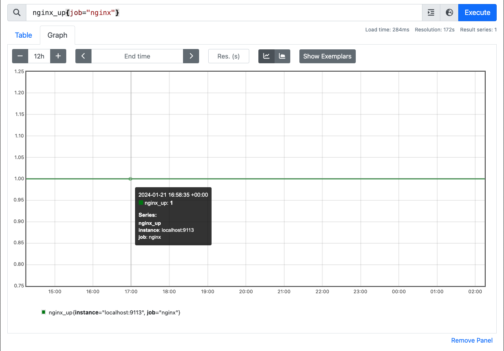
Task: Switch to stacked area chart mode
Action: point(282,56)
